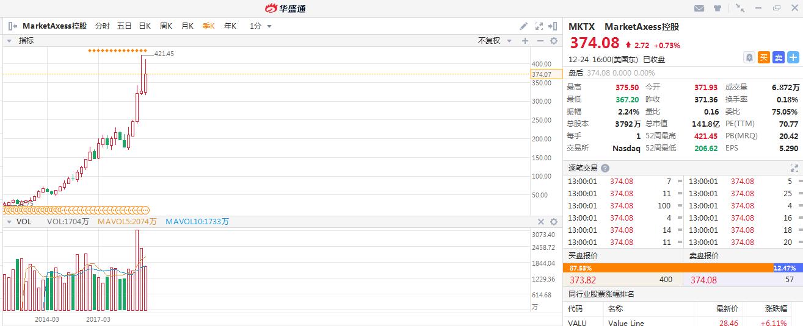This screenshot has height=326, width=803.
Task: Click the 最高 value 375.50
Action: 627,87
